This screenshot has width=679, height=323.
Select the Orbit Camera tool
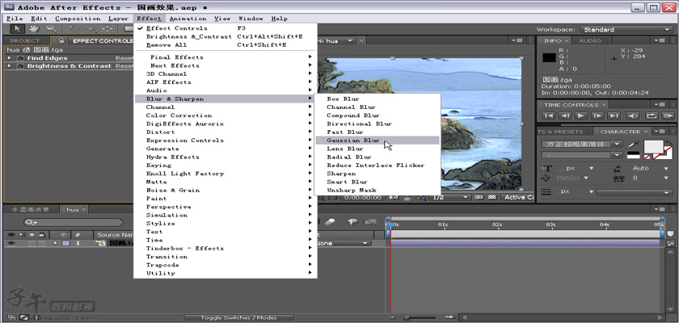91,29
